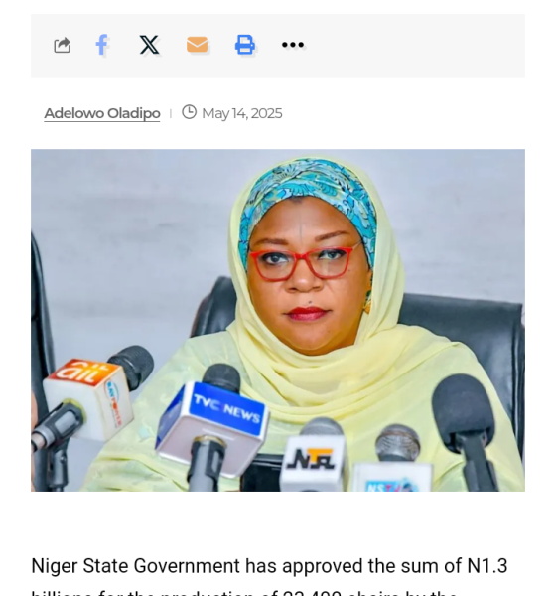Click the NTA microphone flag in photo
The height and width of the screenshot is (596, 556).
coord(313,461)
